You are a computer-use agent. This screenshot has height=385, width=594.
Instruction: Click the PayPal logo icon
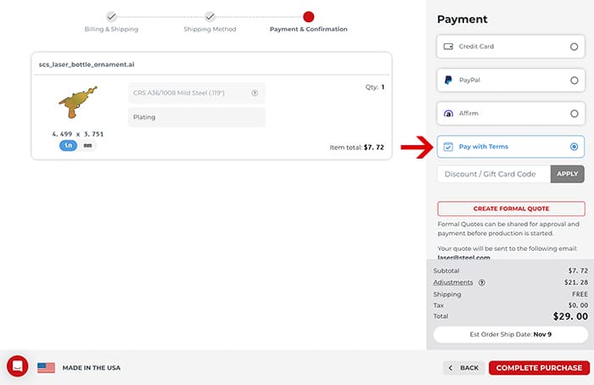tap(448, 81)
